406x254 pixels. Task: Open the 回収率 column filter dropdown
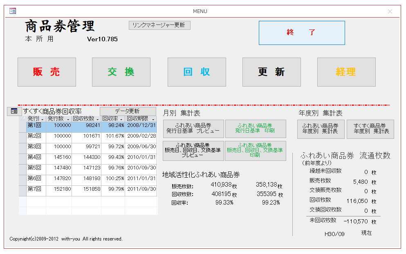(x=121, y=119)
